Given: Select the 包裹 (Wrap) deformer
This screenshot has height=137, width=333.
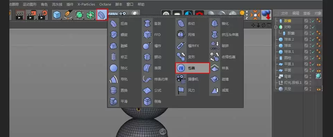Looking at the screenshot, I should 193,68.
